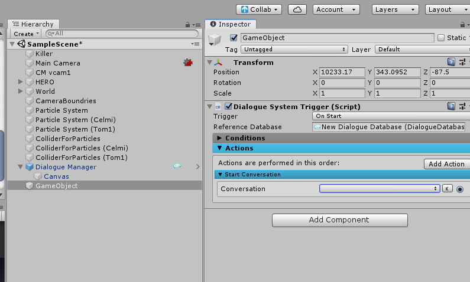Click the Collab upload arrow icon
Screen dimensions: 470x282
pos(245,9)
